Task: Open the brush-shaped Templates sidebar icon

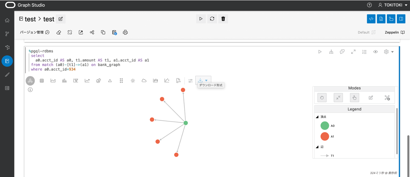Action: point(7,74)
